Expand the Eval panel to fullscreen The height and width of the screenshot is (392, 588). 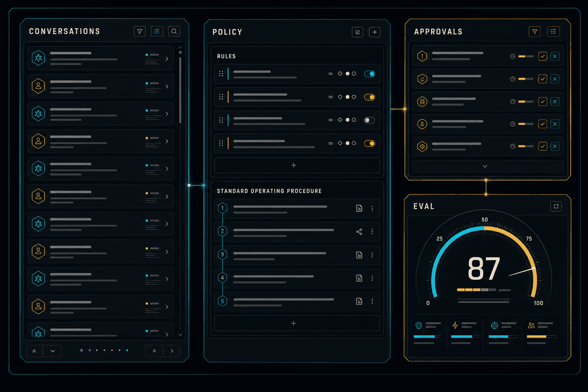click(556, 206)
